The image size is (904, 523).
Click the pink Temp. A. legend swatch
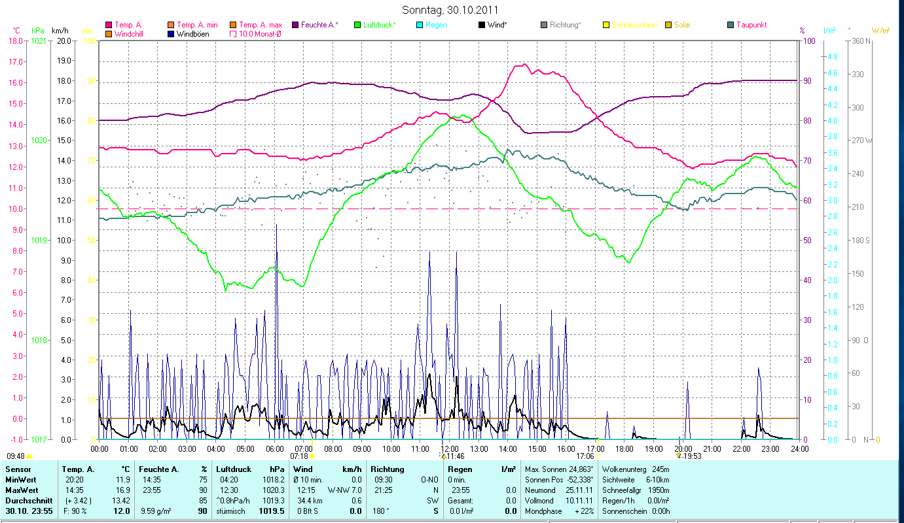pyautogui.click(x=108, y=25)
